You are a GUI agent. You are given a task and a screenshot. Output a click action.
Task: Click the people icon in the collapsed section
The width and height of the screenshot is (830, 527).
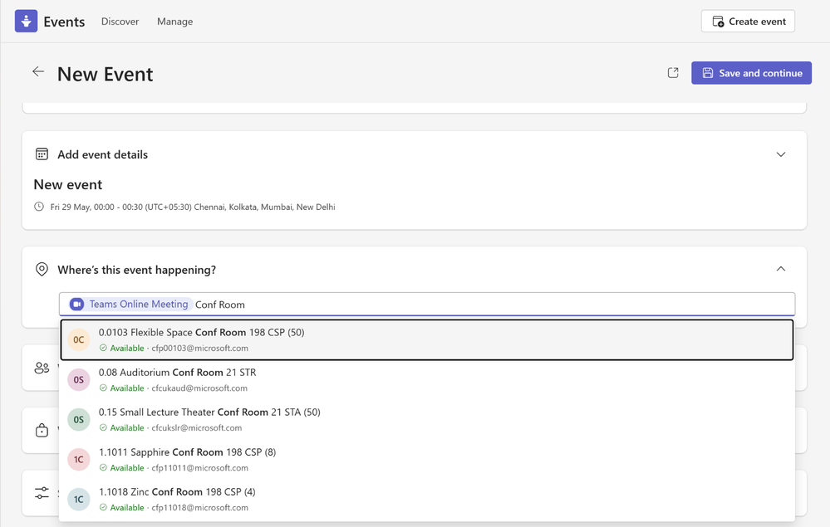pyautogui.click(x=42, y=368)
